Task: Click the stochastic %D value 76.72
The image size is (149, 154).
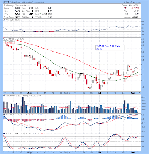Action: 44,134
